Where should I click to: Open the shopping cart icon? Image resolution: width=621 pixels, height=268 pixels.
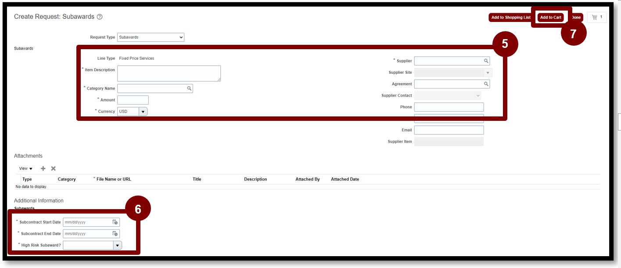(594, 18)
